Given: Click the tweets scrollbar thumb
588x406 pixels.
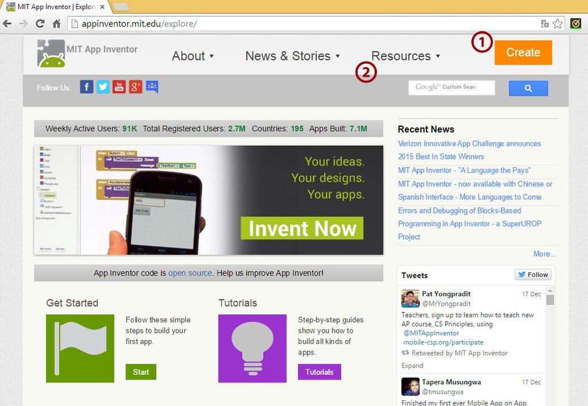Looking at the screenshot, I should click(550, 300).
